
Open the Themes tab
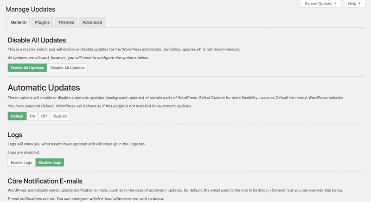pyautogui.click(x=66, y=22)
